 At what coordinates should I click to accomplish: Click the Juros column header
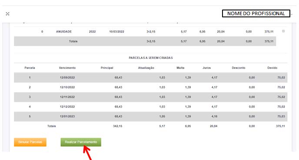tap(206, 68)
